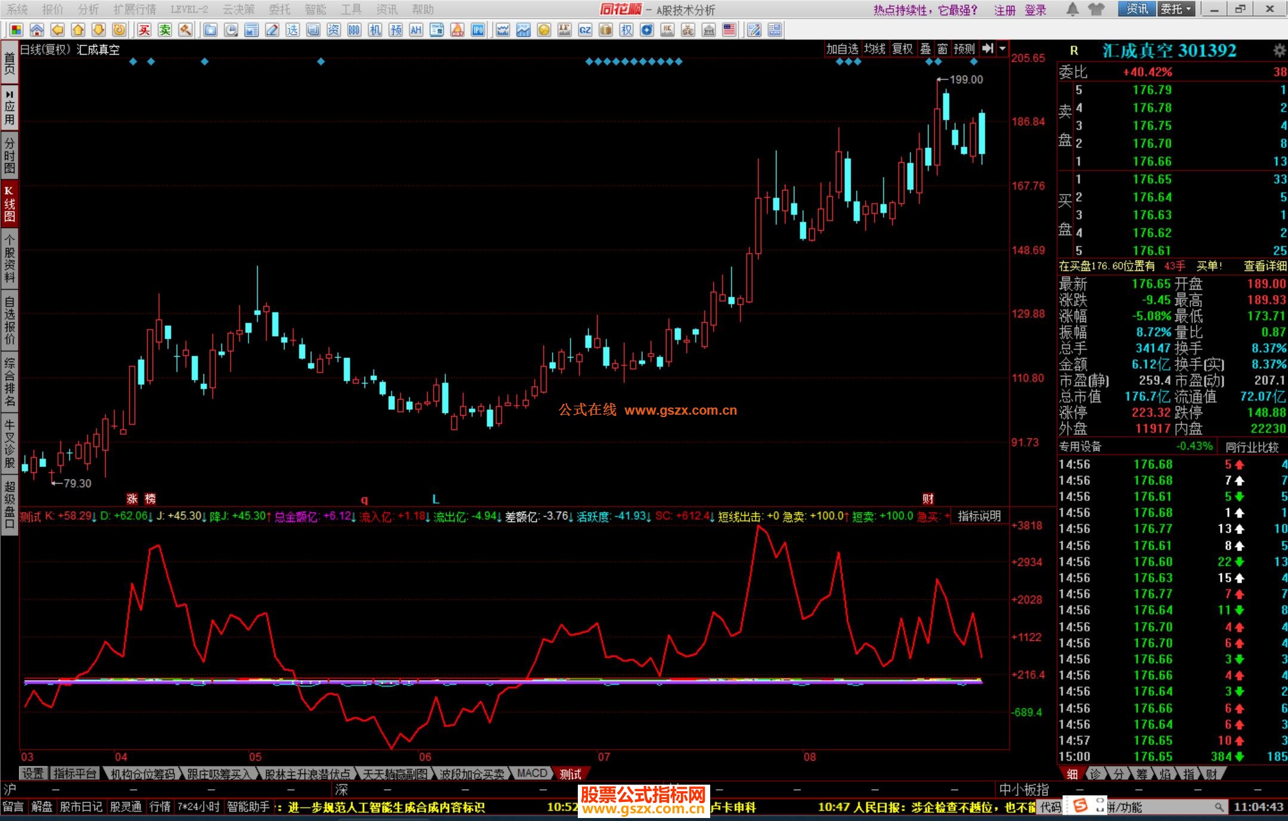This screenshot has width=1288, height=821.
Task: Click the home page house icon
Action: click(37, 30)
